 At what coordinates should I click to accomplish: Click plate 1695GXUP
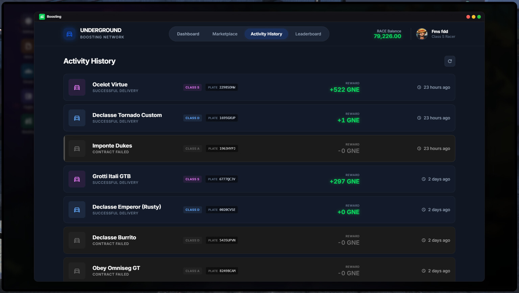click(222, 118)
